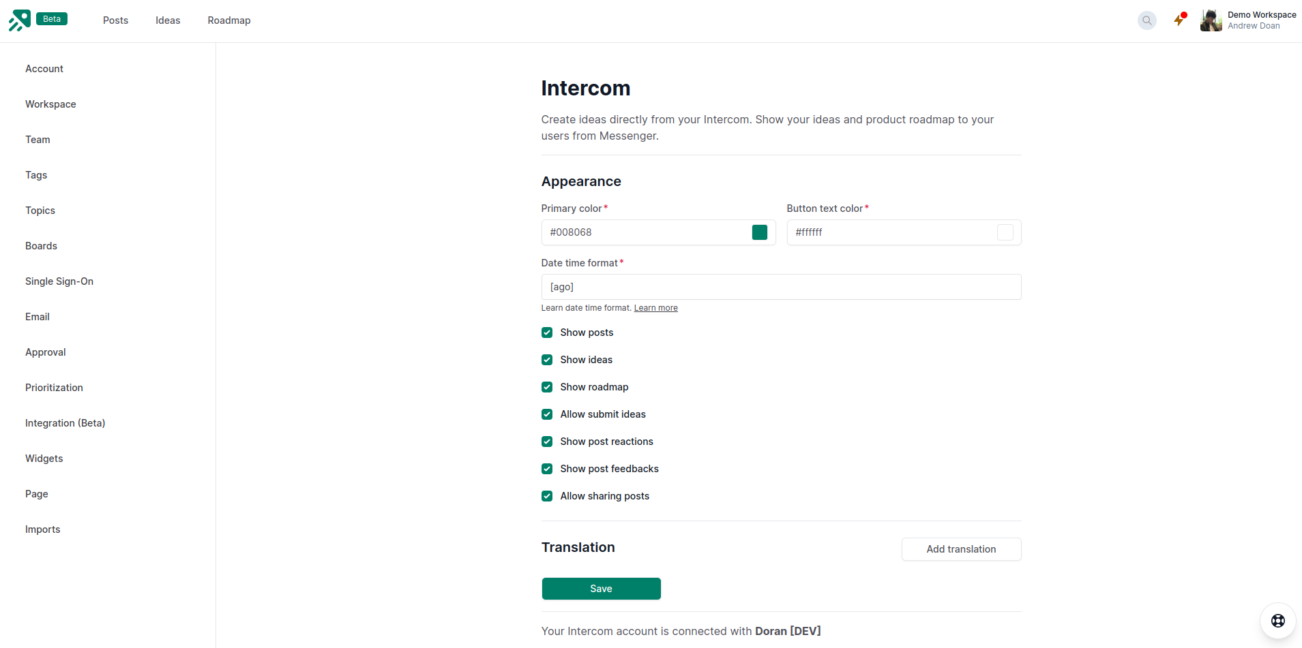The width and height of the screenshot is (1302, 648).
Task: Toggle Show post feedbacks checkbox
Action: (x=547, y=469)
